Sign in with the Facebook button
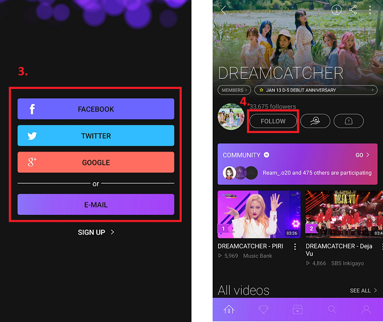Viewport: 383px width, 322px height. [x=96, y=109]
